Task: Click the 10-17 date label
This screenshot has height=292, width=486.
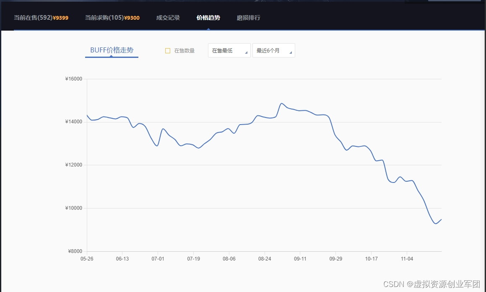Action: coord(372,259)
